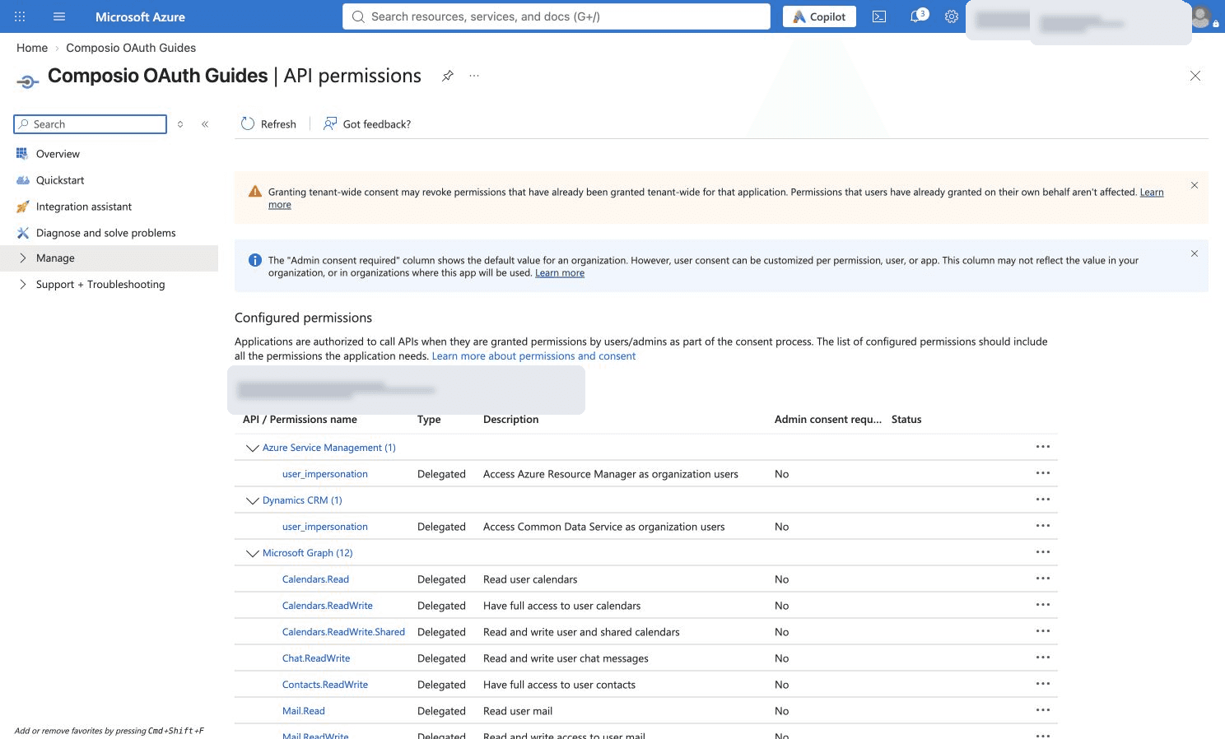Collapse the Azure Service Management group
Screen dimensions: 1225x739
click(253, 448)
